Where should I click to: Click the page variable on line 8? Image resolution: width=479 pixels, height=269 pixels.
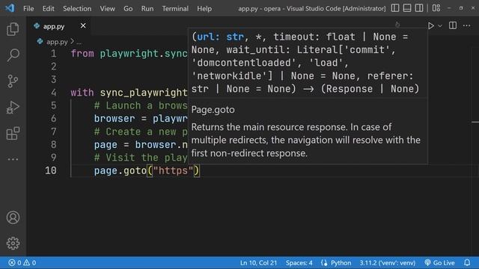point(106,144)
